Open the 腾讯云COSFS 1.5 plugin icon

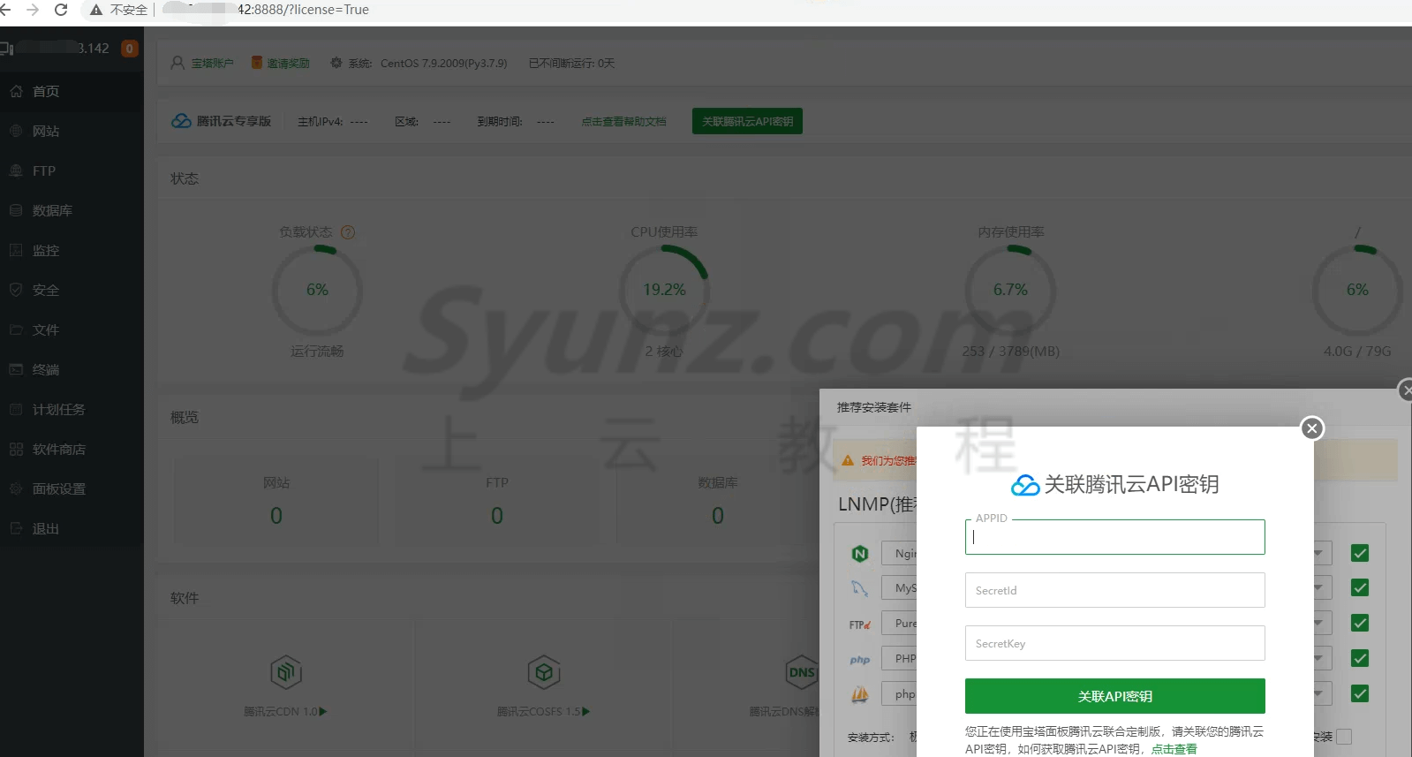pyautogui.click(x=544, y=672)
